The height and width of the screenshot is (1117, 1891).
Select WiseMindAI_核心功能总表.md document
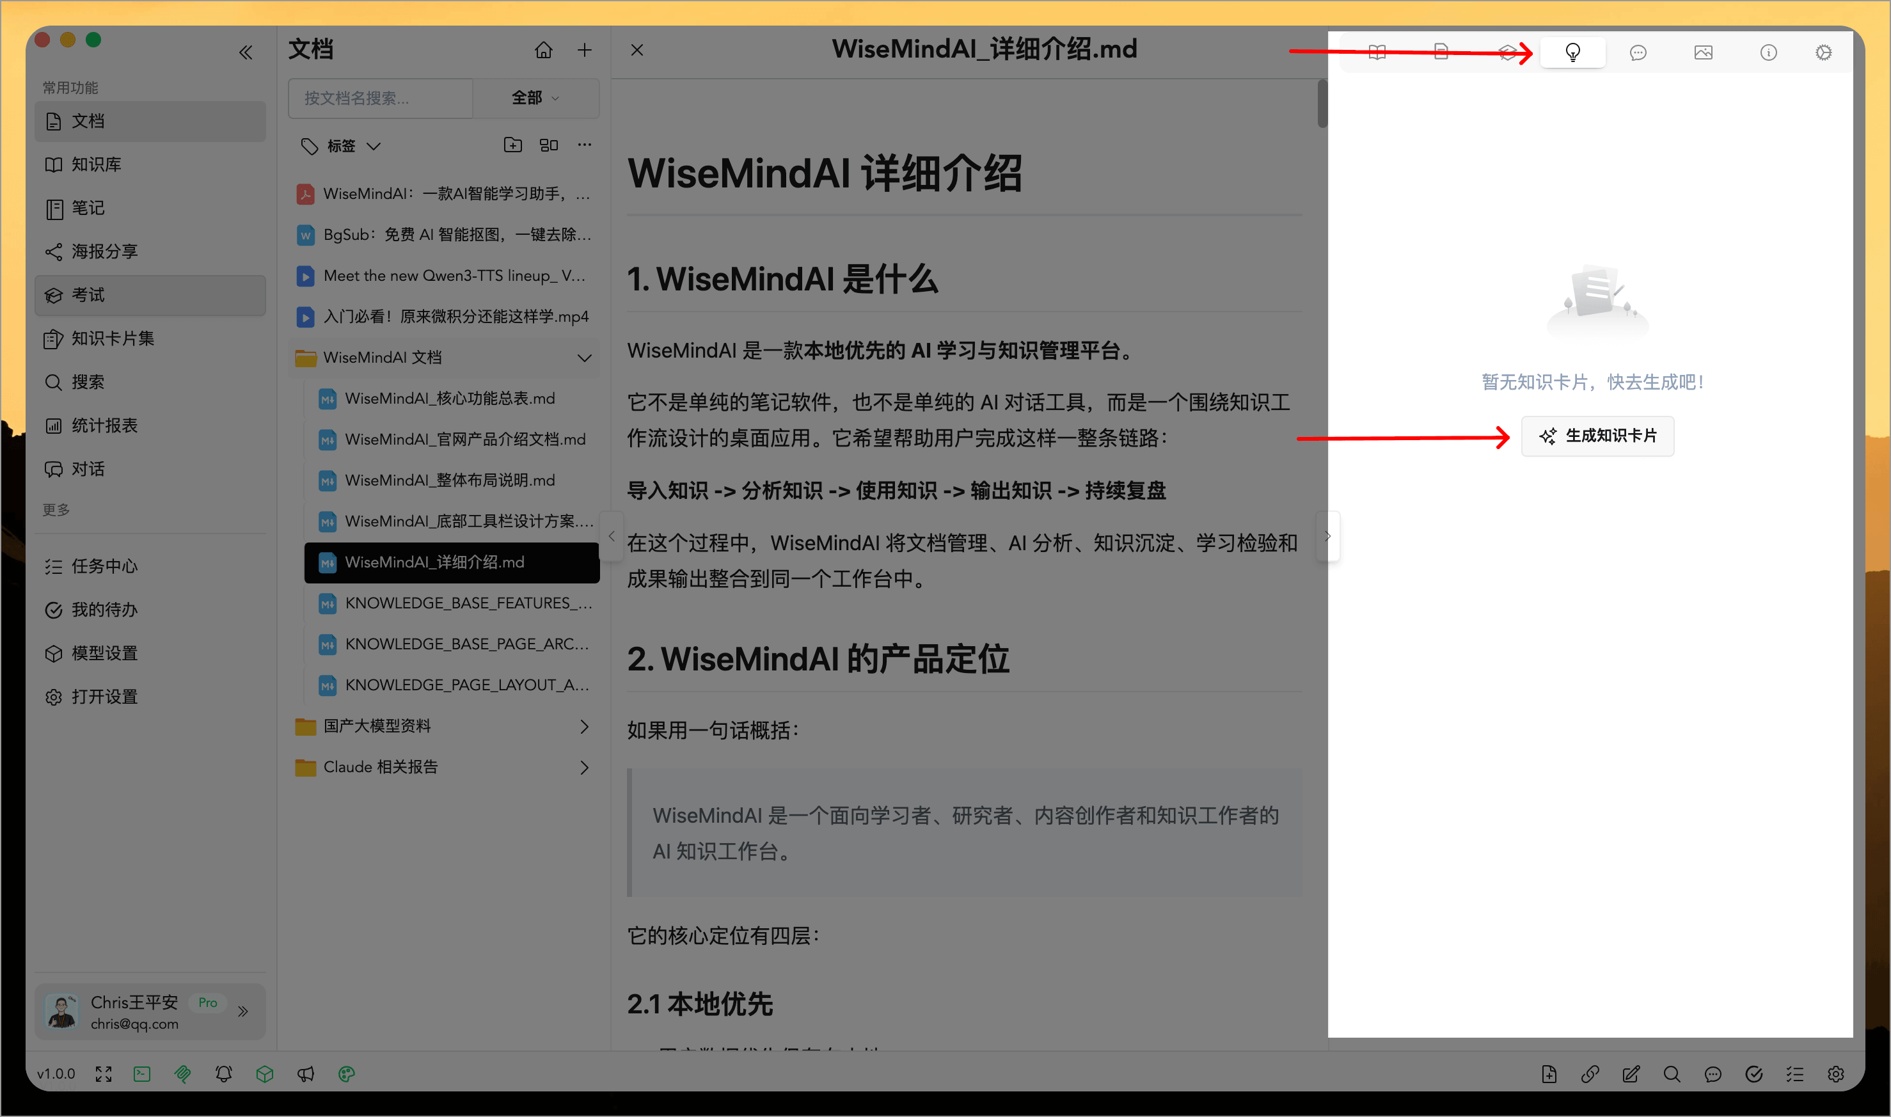pyautogui.click(x=450, y=399)
